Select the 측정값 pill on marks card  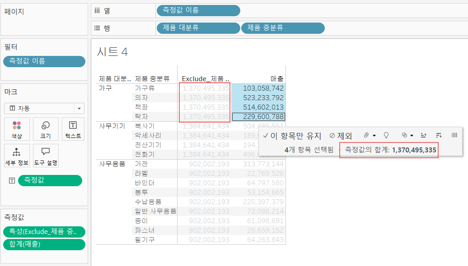click(x=50, y=180)
